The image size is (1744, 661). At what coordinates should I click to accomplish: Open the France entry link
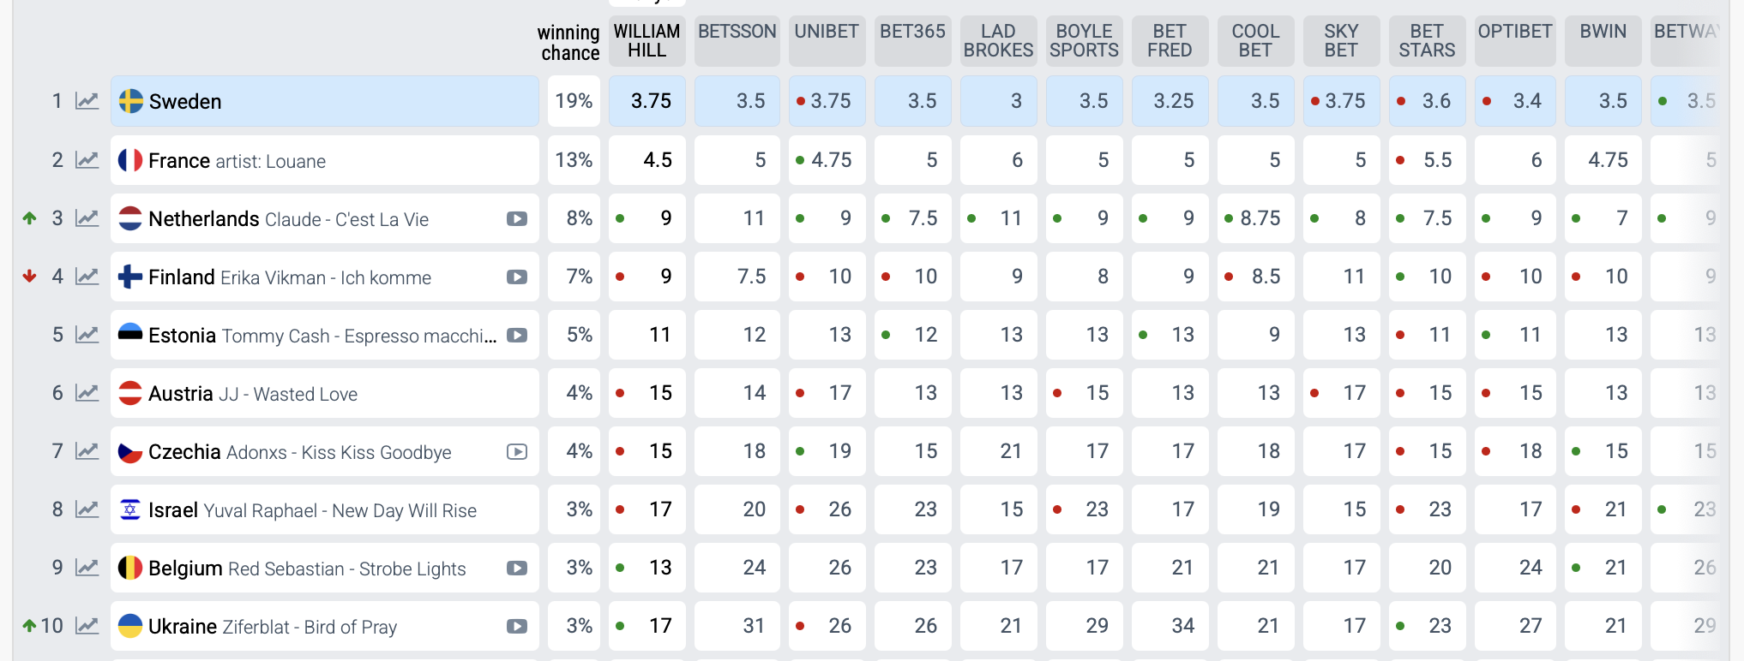(179, 161)
